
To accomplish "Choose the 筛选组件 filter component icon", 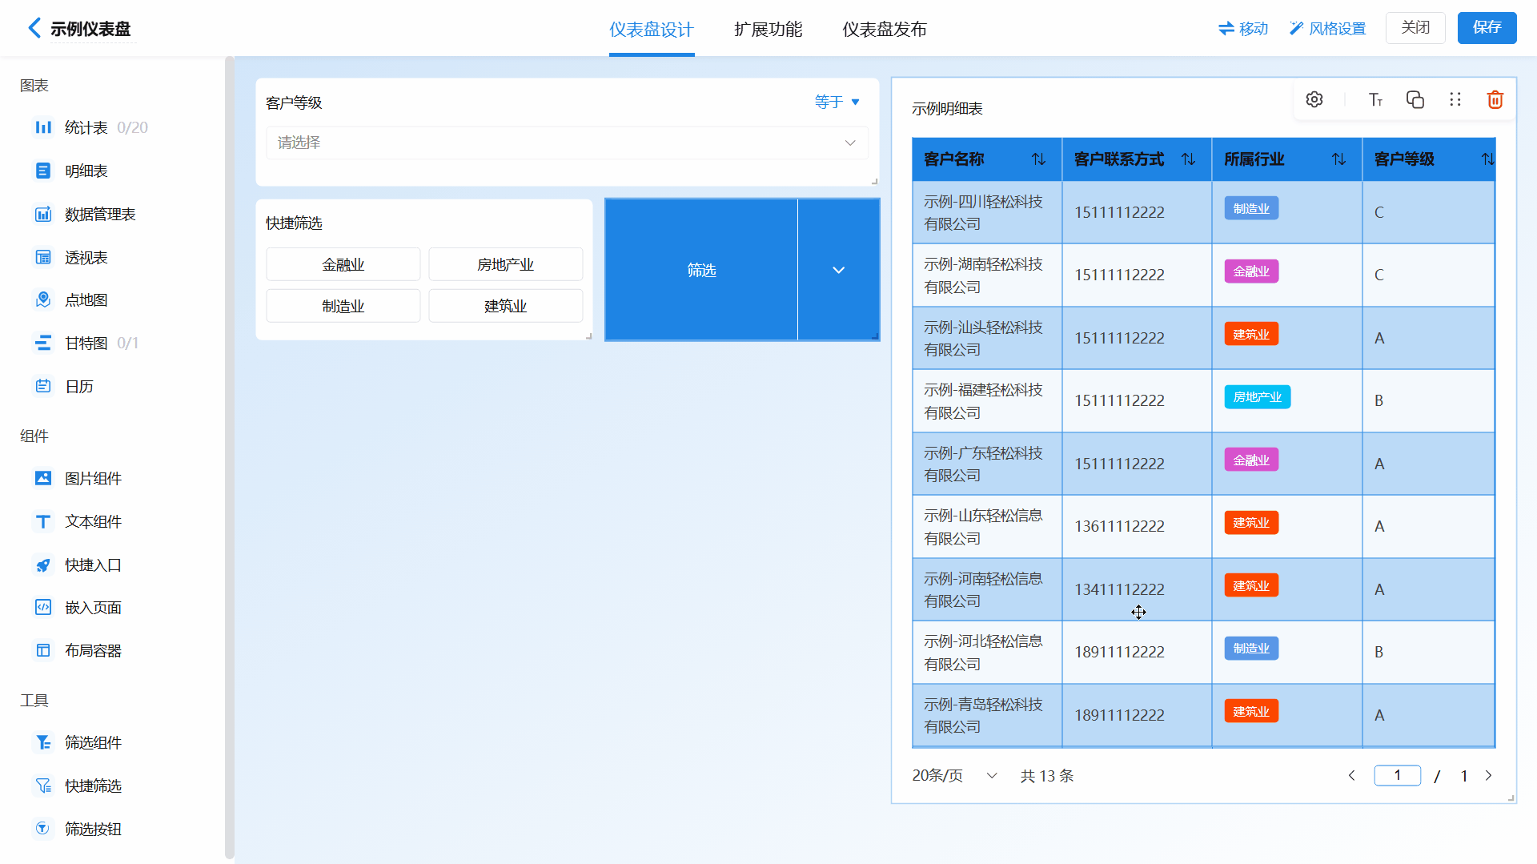I will coord(43,742).
